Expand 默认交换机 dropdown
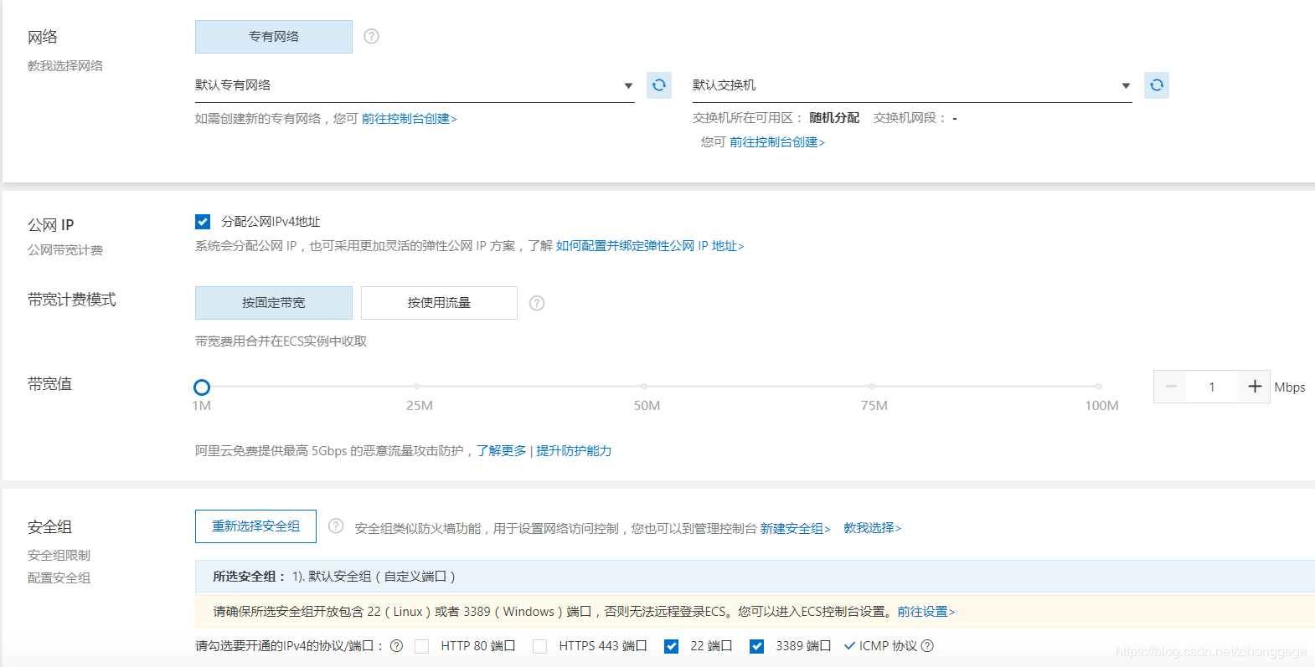The image size is (1315, 667). point(912,85)
